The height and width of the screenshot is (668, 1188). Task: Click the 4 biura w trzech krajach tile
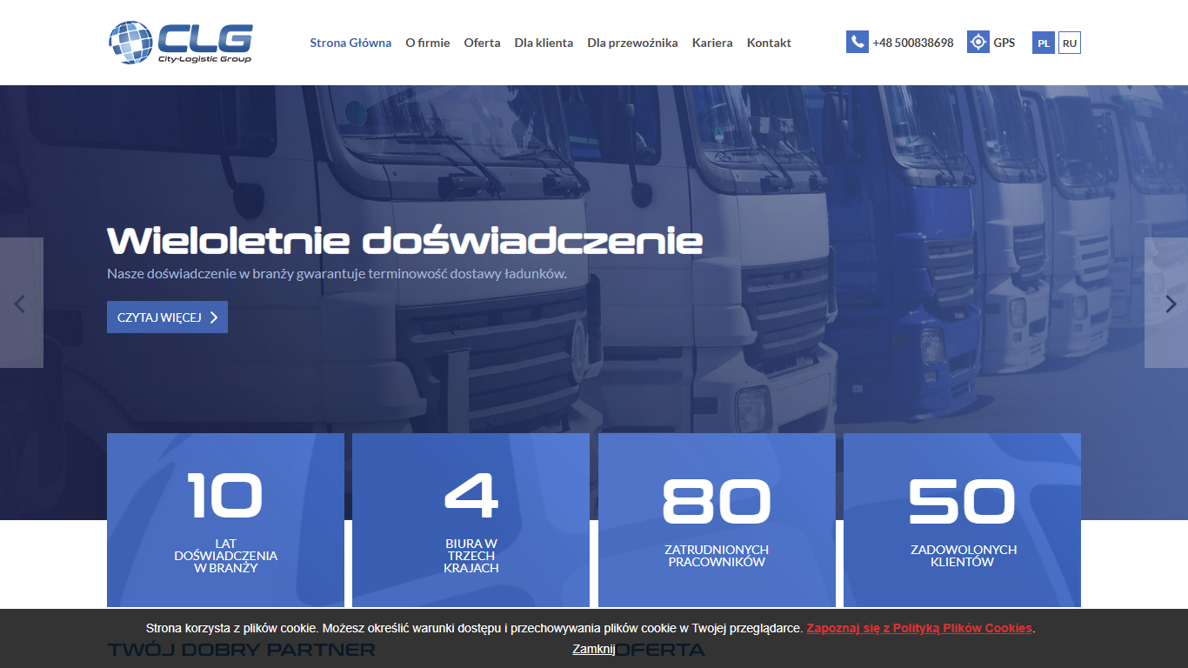471,520
